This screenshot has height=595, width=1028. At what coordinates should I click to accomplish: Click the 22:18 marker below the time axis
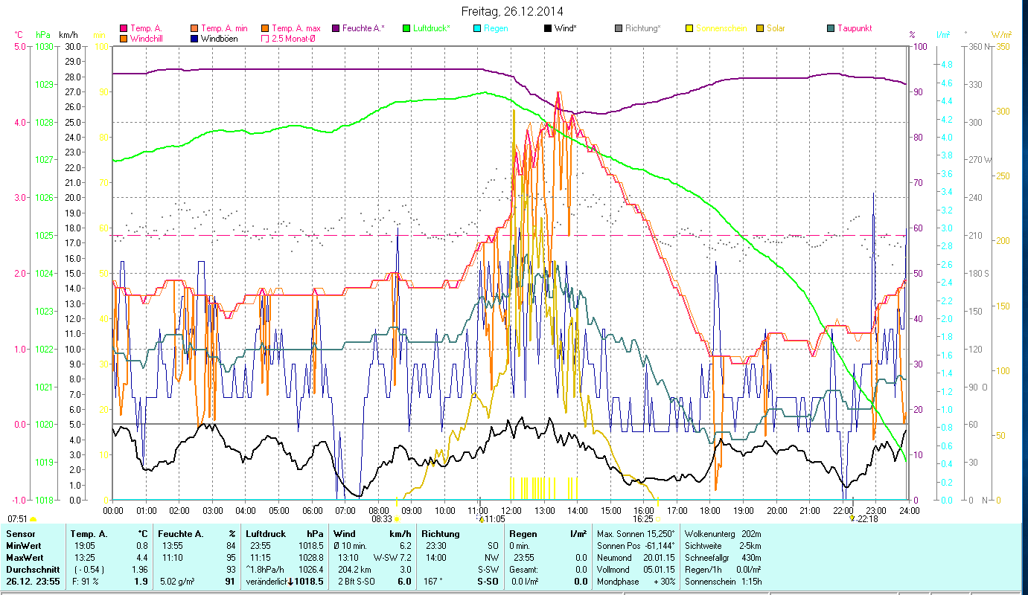pos(866,519)
